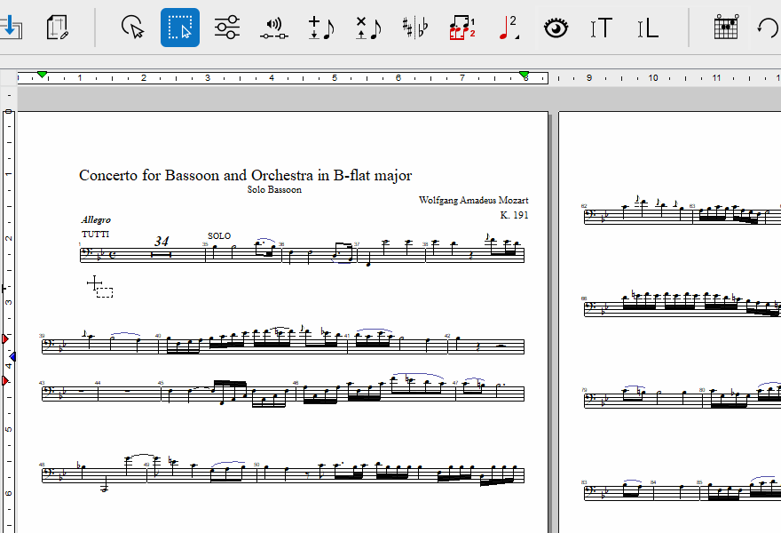Click the volume playback slider icon

click(x=274, y=28)
